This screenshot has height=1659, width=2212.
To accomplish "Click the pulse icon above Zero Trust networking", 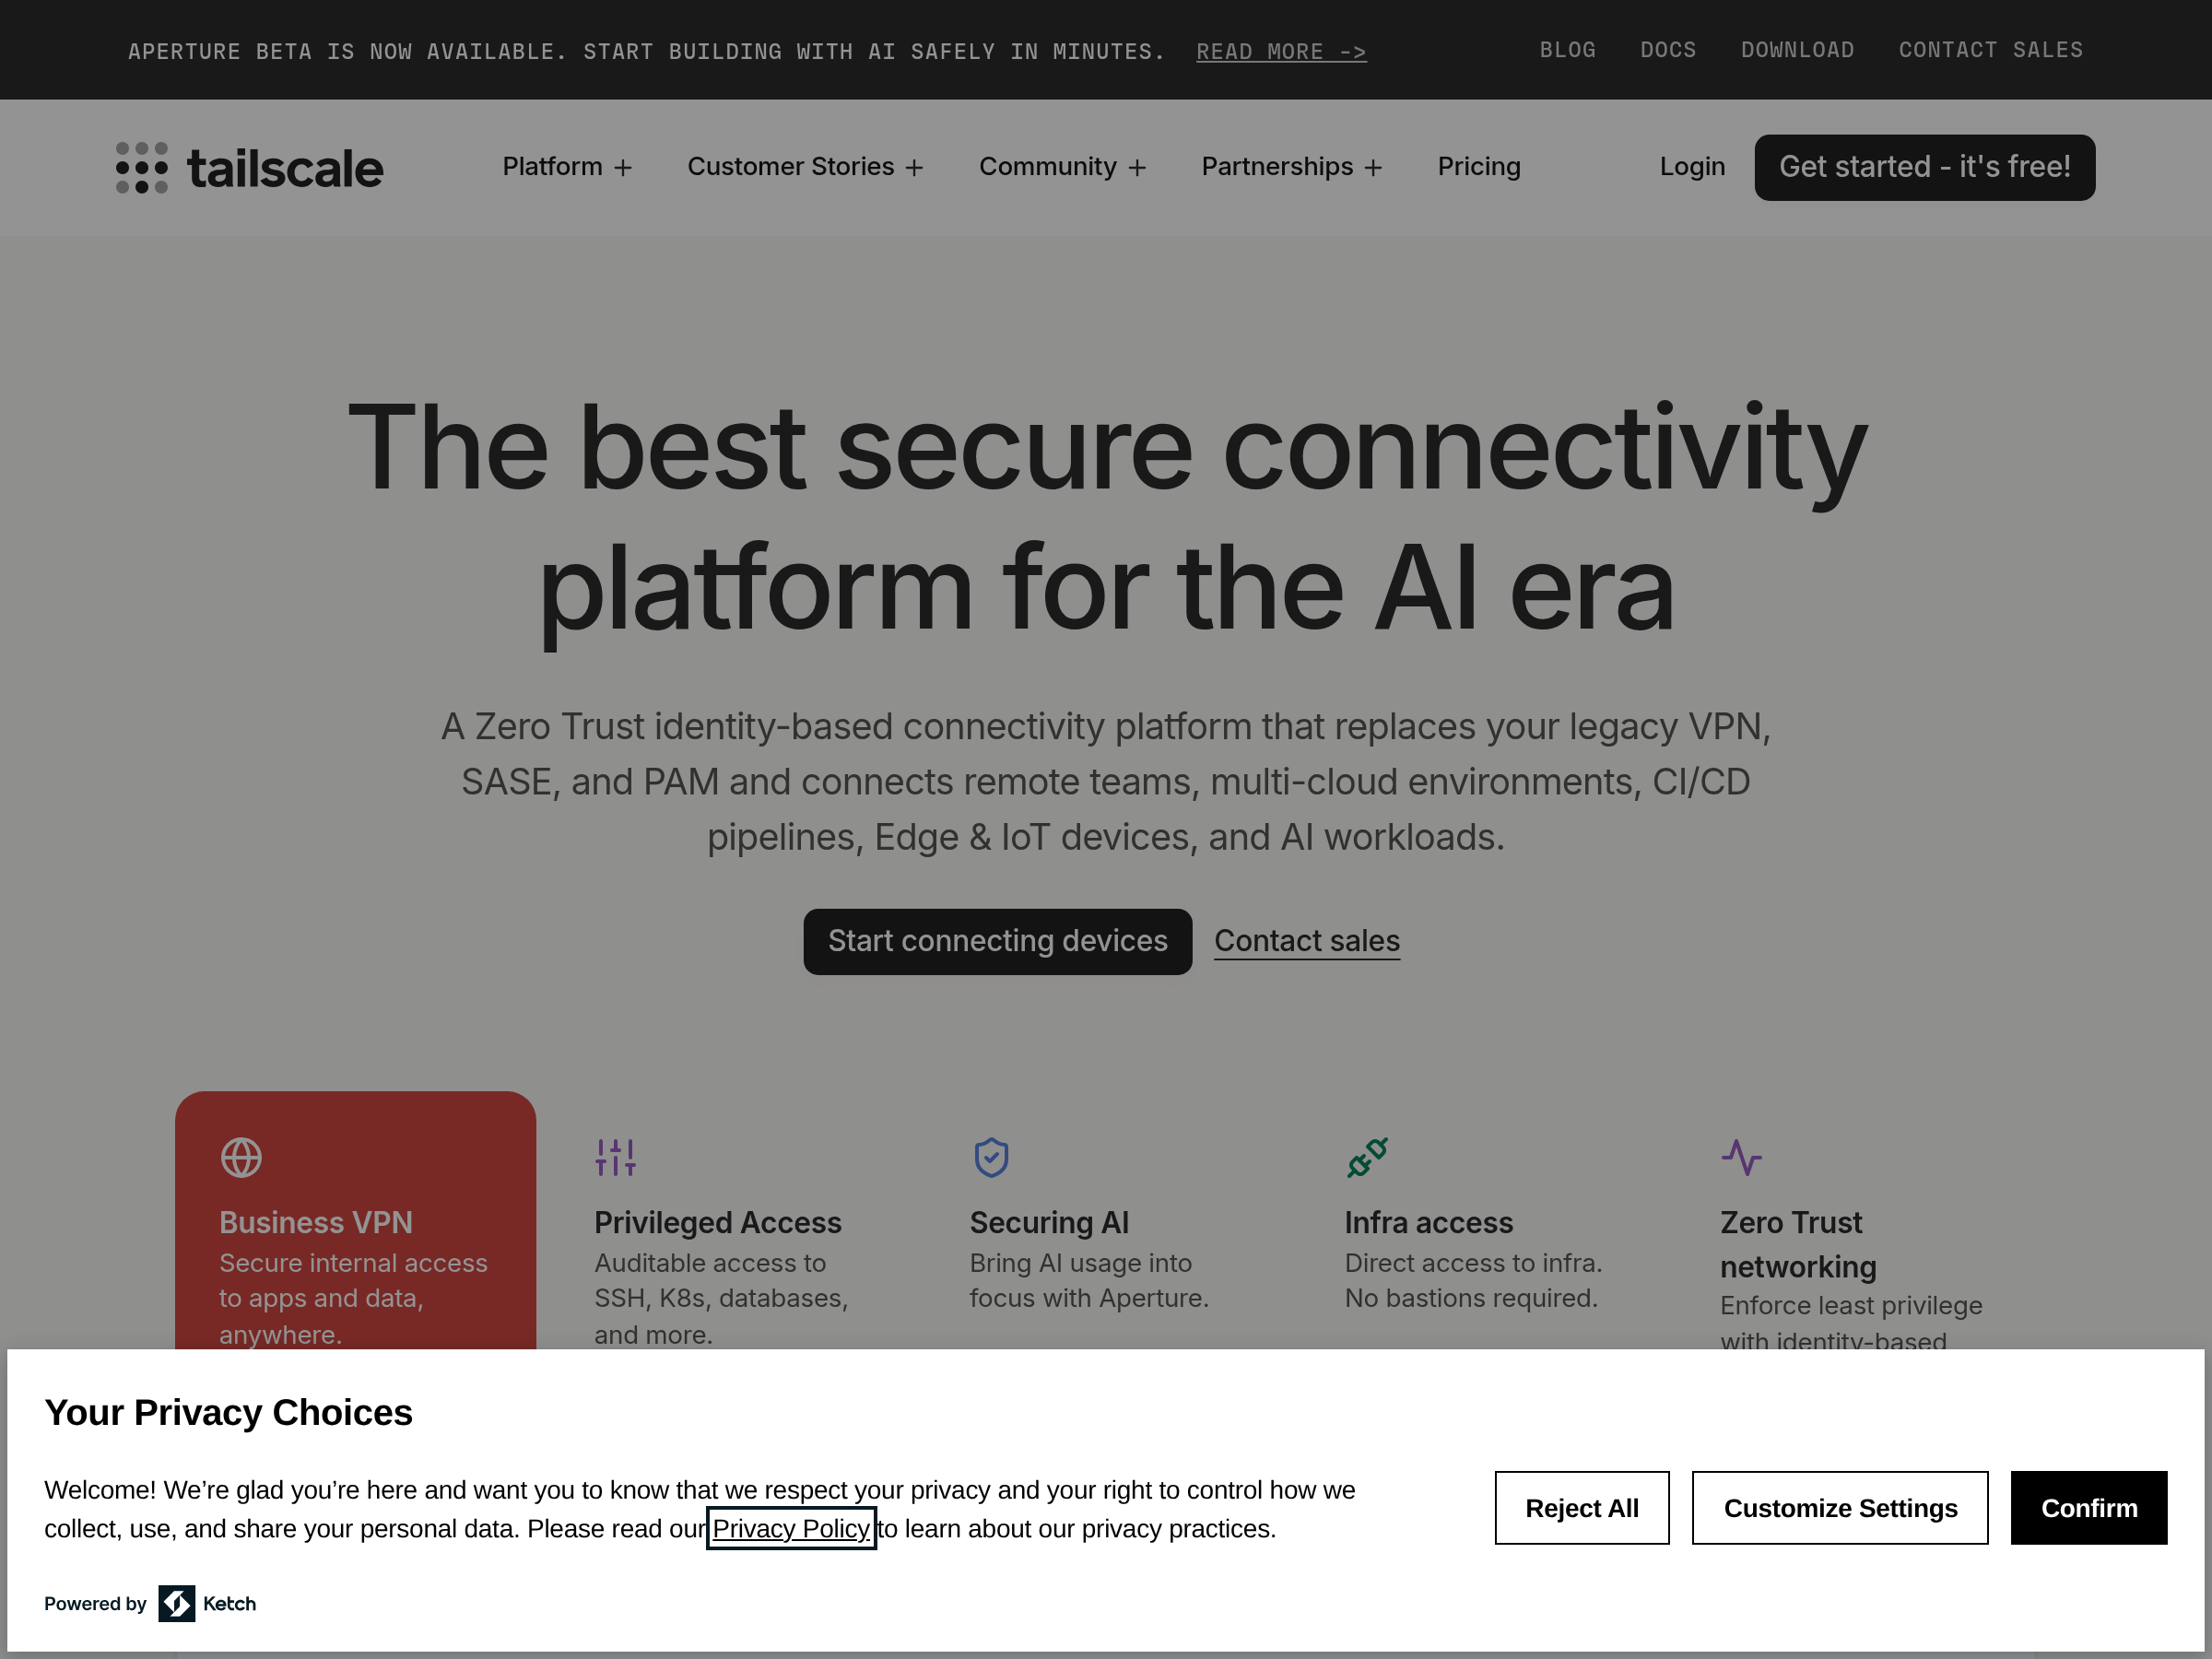I will (x=1741, y=1157).
